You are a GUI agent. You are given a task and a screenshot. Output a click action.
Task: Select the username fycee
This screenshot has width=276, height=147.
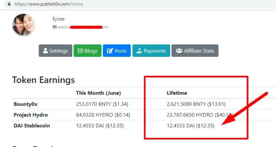(59, 19)
